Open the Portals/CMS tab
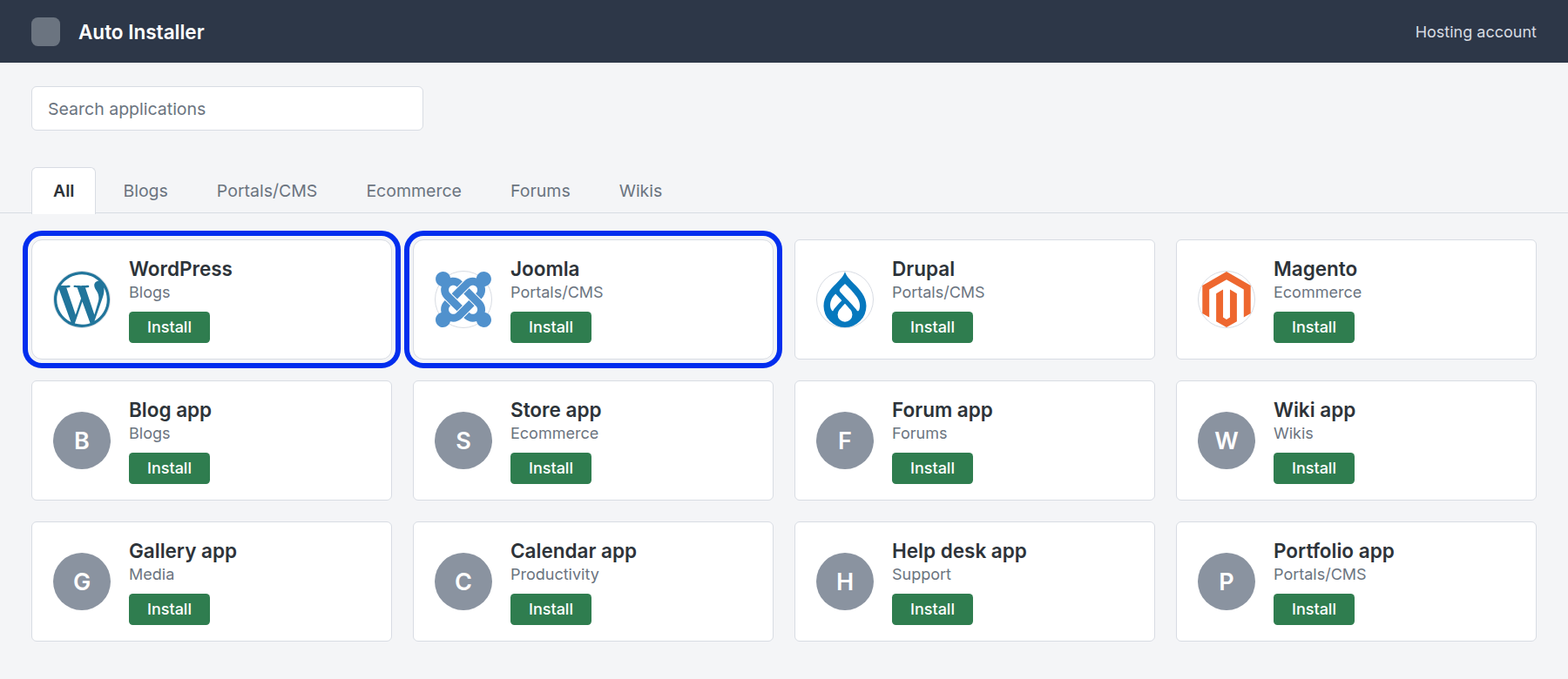The height and width of the screenshot is (679, 1568). point(267,191)
